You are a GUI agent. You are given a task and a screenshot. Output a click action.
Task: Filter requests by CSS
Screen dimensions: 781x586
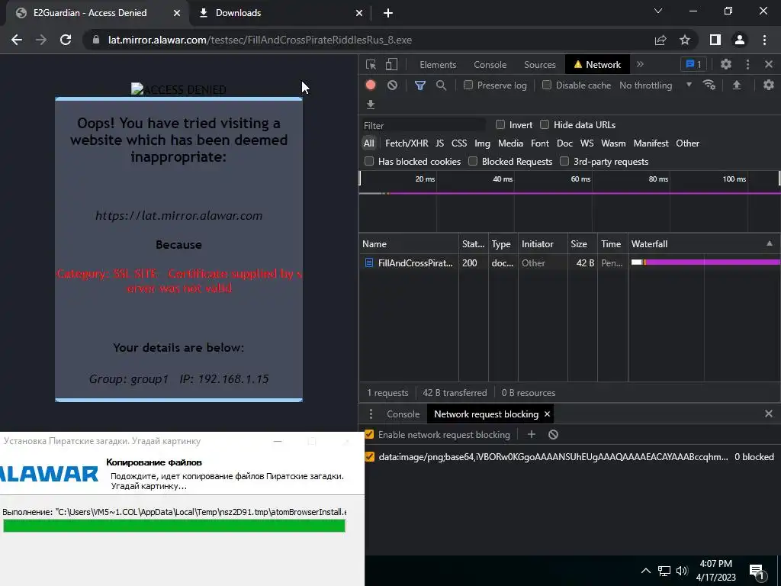click(458, 143)
